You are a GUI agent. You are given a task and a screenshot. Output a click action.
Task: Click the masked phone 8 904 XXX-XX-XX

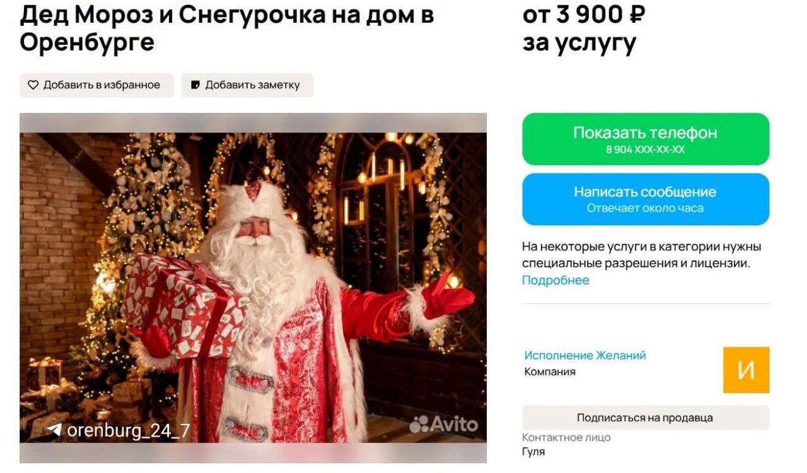click(x=646, y=150)
